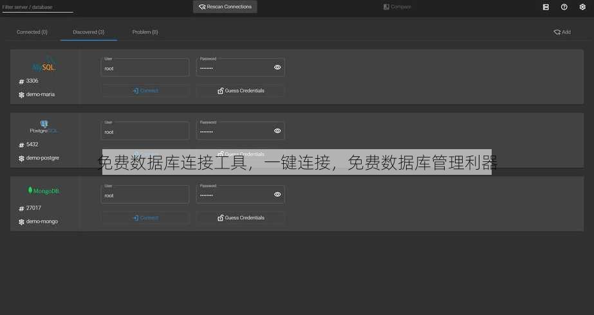The width and height of the screenshot is (594, 315).
Task: Click hash icon beside port 3306
Action: (21, 82)
